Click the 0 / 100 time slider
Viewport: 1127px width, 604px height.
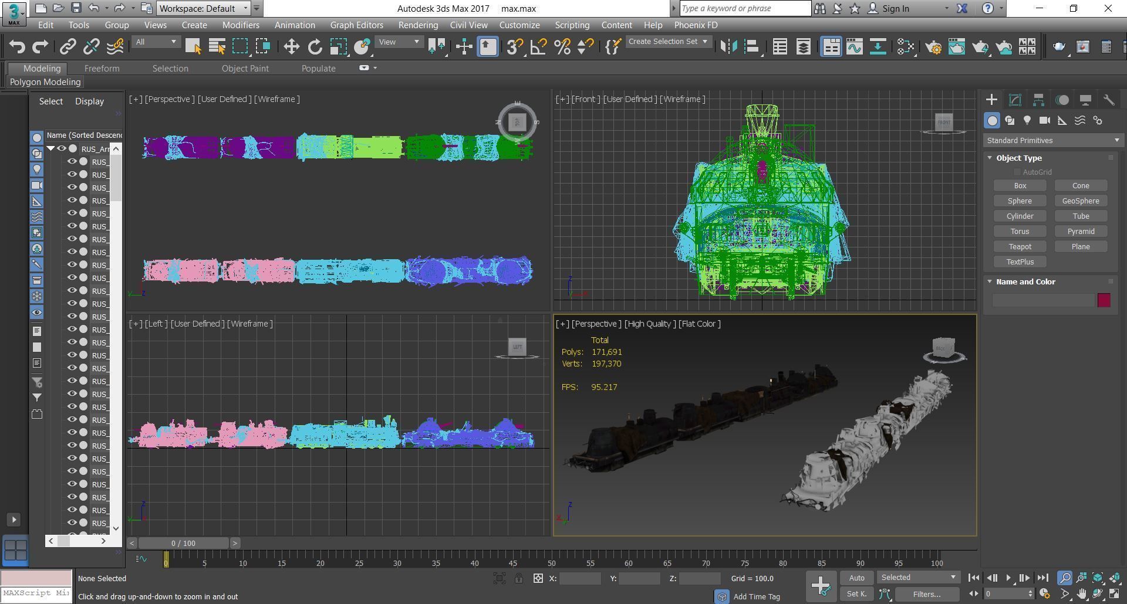pos(183,543)
